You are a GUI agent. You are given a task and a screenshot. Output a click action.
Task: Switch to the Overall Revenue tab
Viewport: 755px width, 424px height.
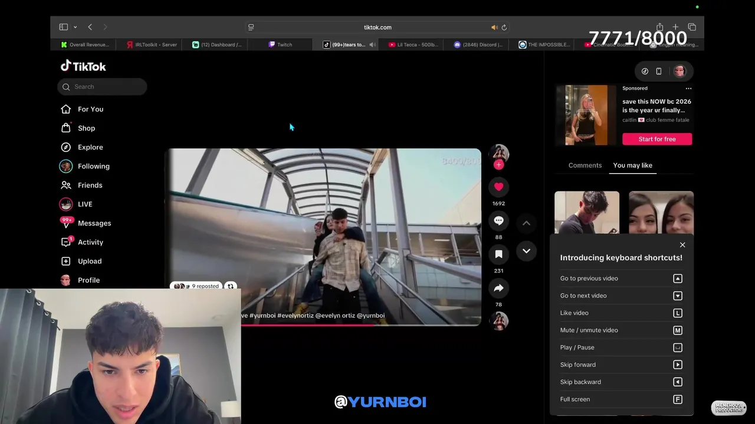(84, 45)
